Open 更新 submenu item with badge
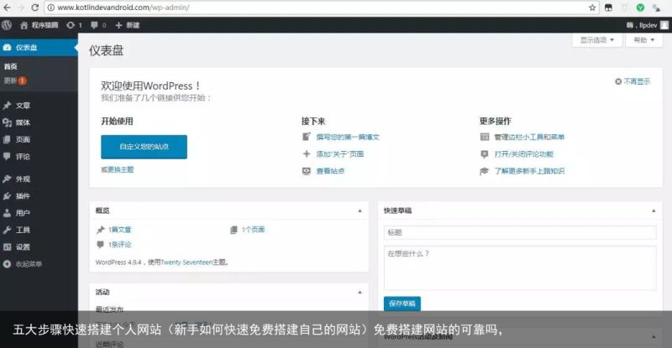Screen dimensions: 672x348 pyautogui.click(x=15, y=81)
